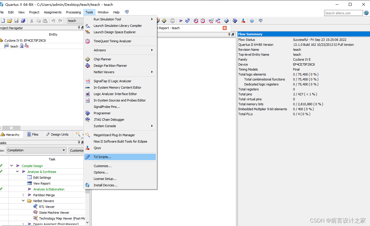The height and width of the screenshot is (226, 370).
Task: Stop processing with the STOP icon
Action: pyautogui.click(x=172, y=21)
